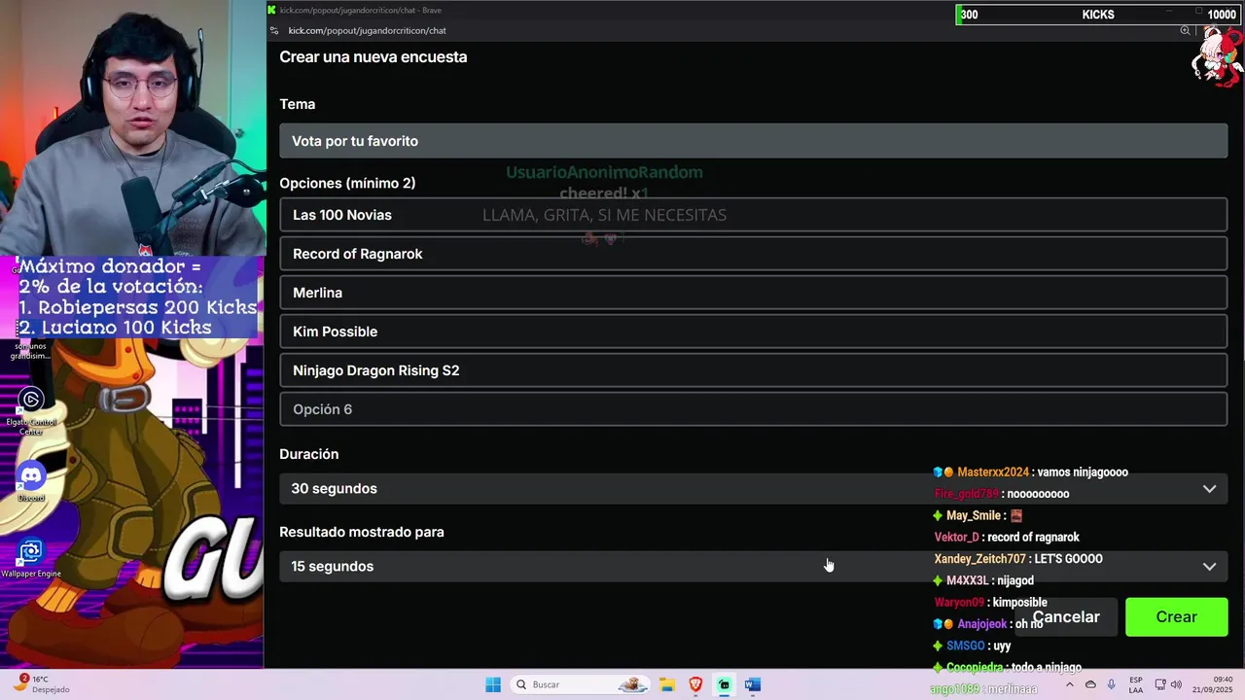
Task: Click the green Crear button
Action: 1176,617
